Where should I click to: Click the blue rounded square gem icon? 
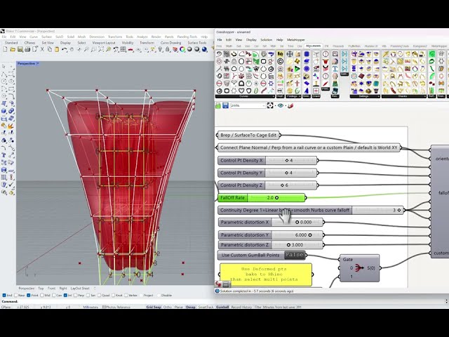(x=307, y=54)
